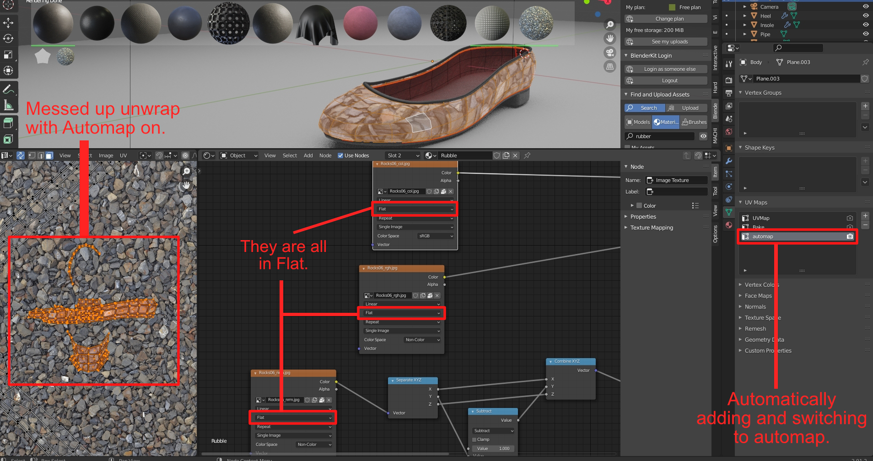Add a new UV map with plus button
The height and width of the screenshot is (461, 873).
tap(865, 215)
